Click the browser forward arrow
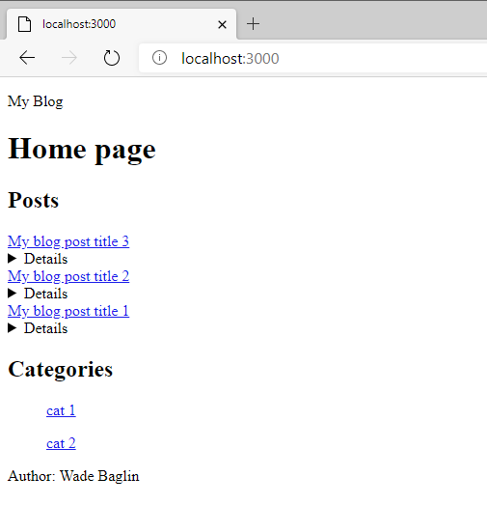 tap(69, 58)
